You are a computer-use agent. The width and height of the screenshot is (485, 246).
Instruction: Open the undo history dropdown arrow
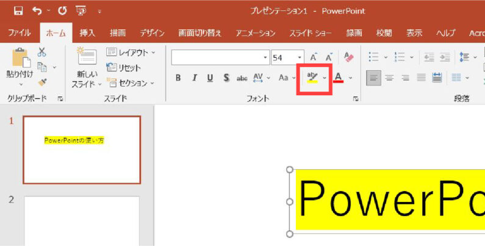49,11
